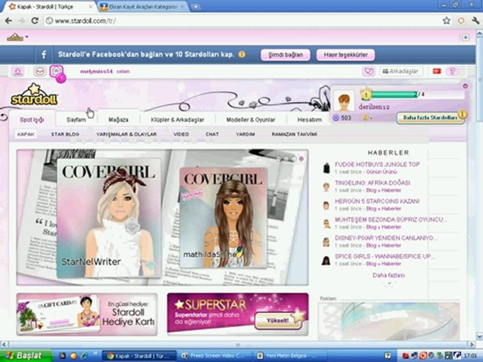
Task: Click Daha fazla Stardolları button
Action: click(430, 118)
